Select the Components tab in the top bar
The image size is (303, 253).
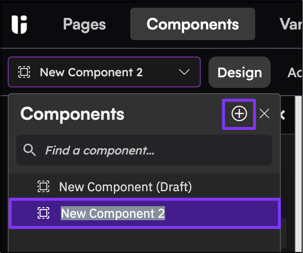pyautogui.click(x=193, y=24)
